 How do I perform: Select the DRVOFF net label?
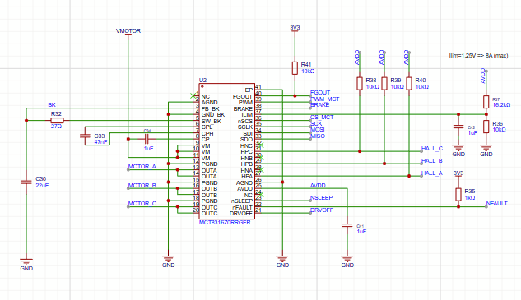[322, 210]
